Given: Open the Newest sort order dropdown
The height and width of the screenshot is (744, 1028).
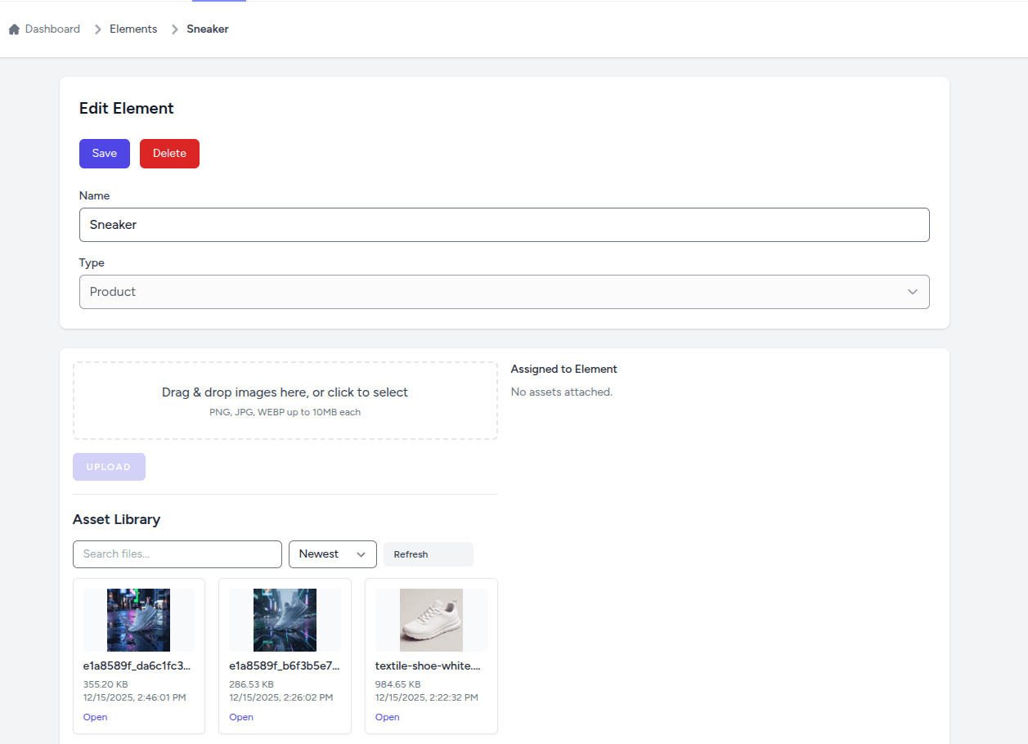Looking at the screenshot, I should (x=332, y=554).
